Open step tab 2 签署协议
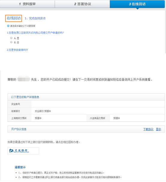166x182 pixels. click(x=82, y=4)
